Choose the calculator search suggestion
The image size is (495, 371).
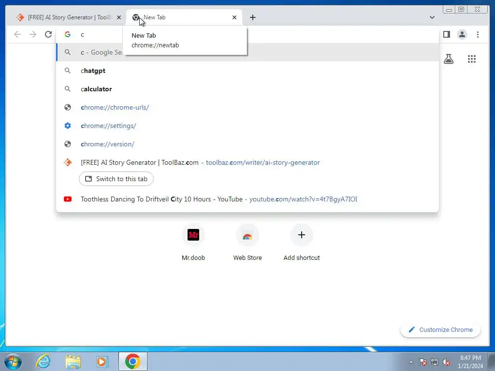(x=247, y=89)
